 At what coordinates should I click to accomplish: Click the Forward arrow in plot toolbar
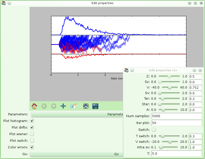click(x=54, y=106)
